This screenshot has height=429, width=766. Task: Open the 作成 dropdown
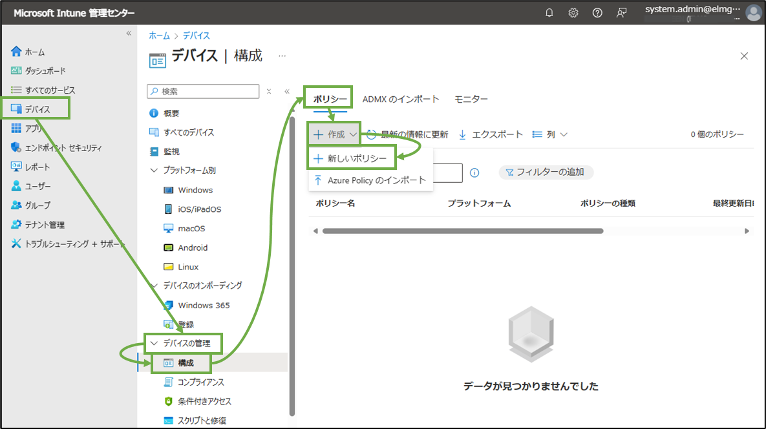pyautogui.click(x=335, y=134)
